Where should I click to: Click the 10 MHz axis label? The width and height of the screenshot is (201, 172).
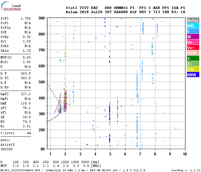coord(185,154)
